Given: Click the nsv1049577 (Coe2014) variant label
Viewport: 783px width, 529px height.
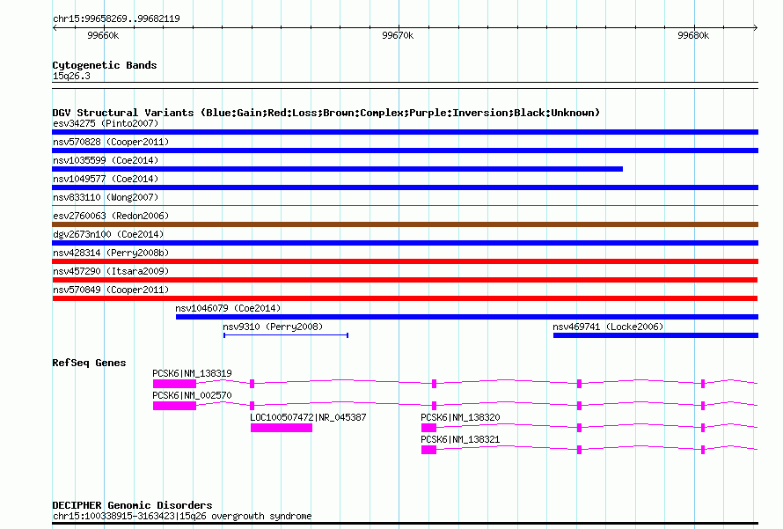Looking at the screenshot, I should click(x=106, y=179).
